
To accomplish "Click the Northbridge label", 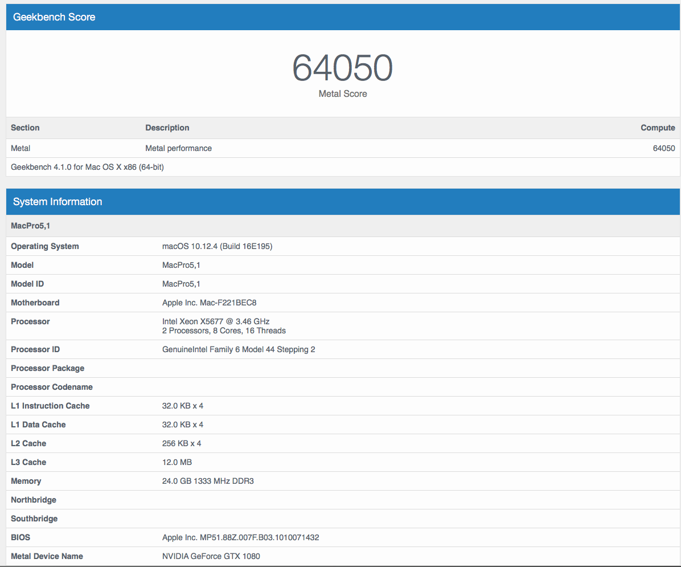I will click(34, 500).
